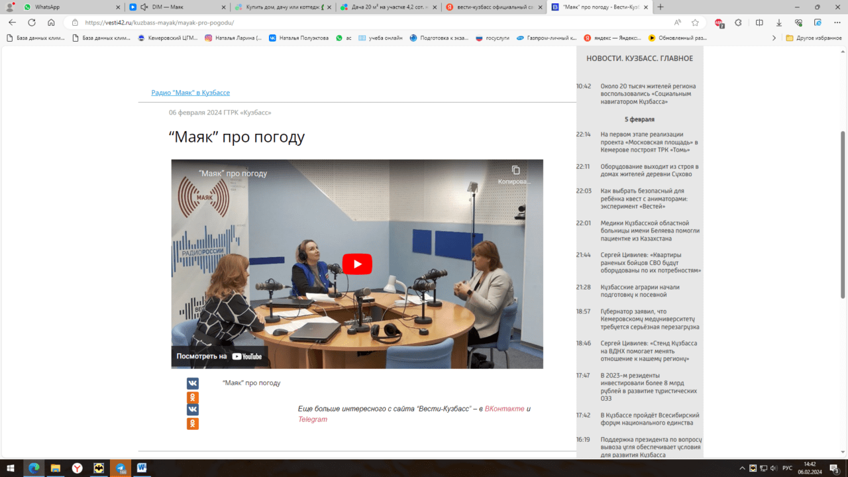Screen dimensions: 848x477
Task: Go back to the previous page
Action: 12,22
